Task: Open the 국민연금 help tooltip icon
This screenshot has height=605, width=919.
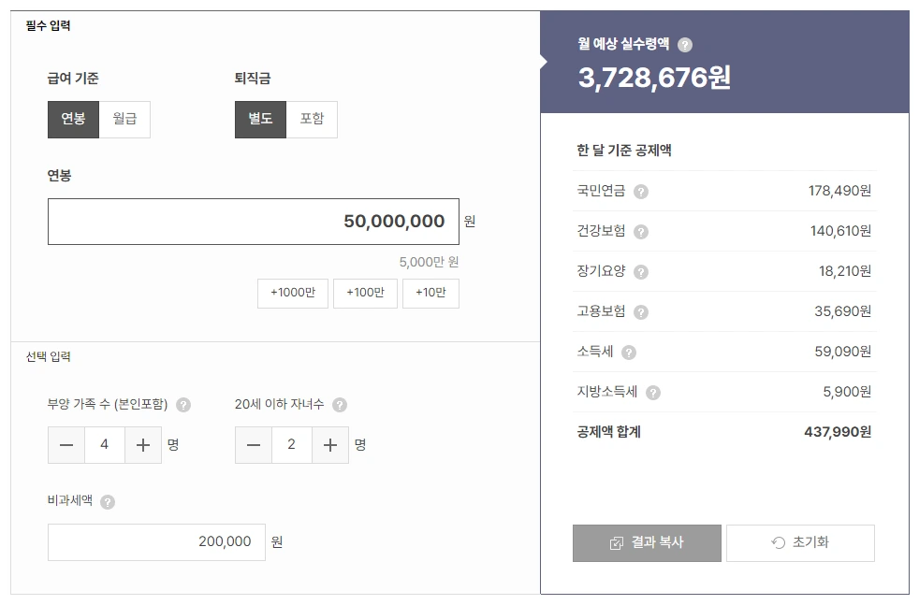Action: tap(642, 191)
